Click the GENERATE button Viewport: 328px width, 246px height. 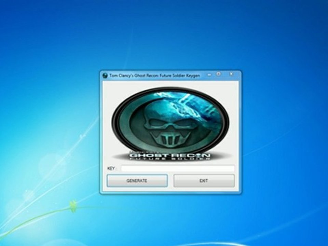[137, 180]
